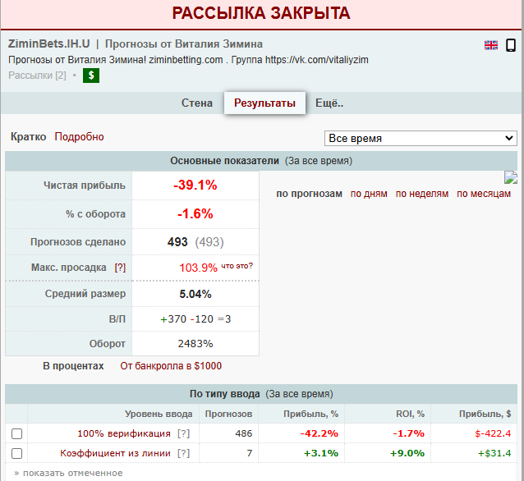This screenshot has width=524, height=481.
Task: Open the Рассылки [2] link
Action: 37,76
